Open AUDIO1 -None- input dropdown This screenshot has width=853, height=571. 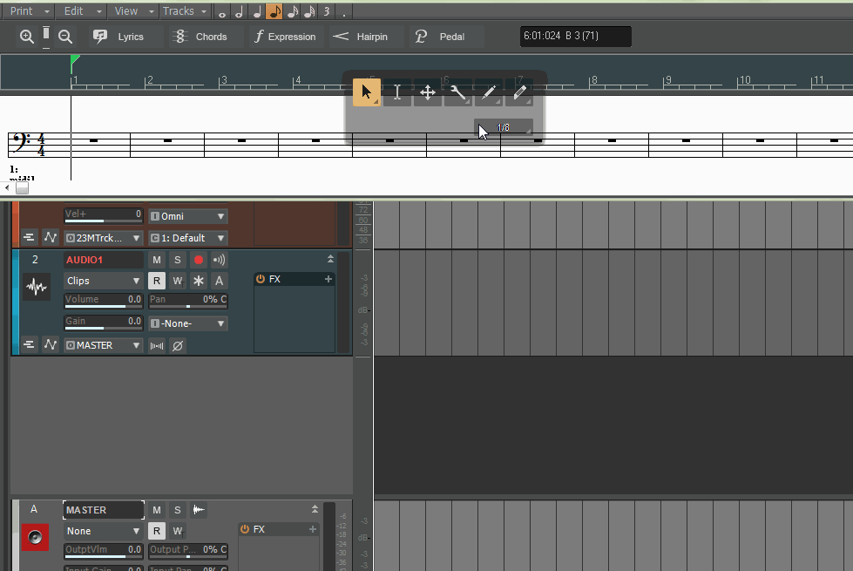188,323
